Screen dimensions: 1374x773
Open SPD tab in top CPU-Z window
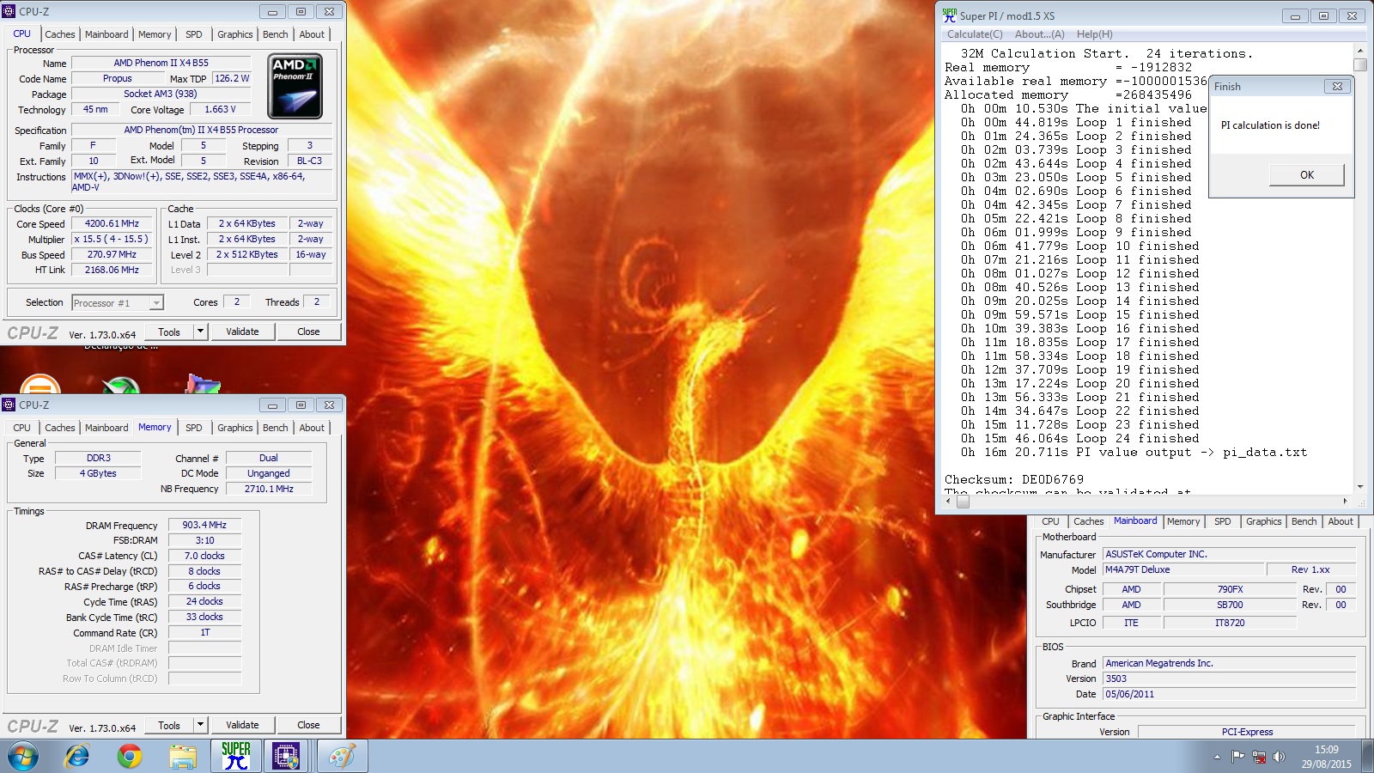[x=194, y=34]
